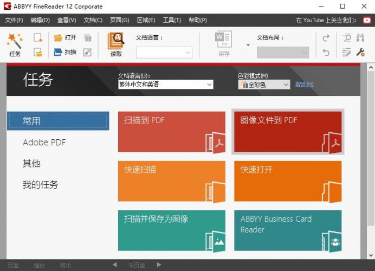Open the 查看(V) menu

(67, 20)
